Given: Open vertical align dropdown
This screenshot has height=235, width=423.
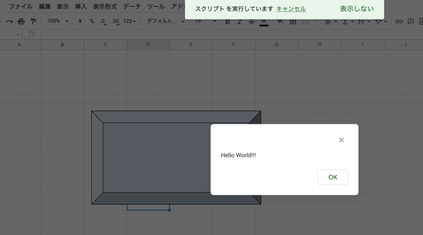Looking at the screenshot, I should point(348,22).
